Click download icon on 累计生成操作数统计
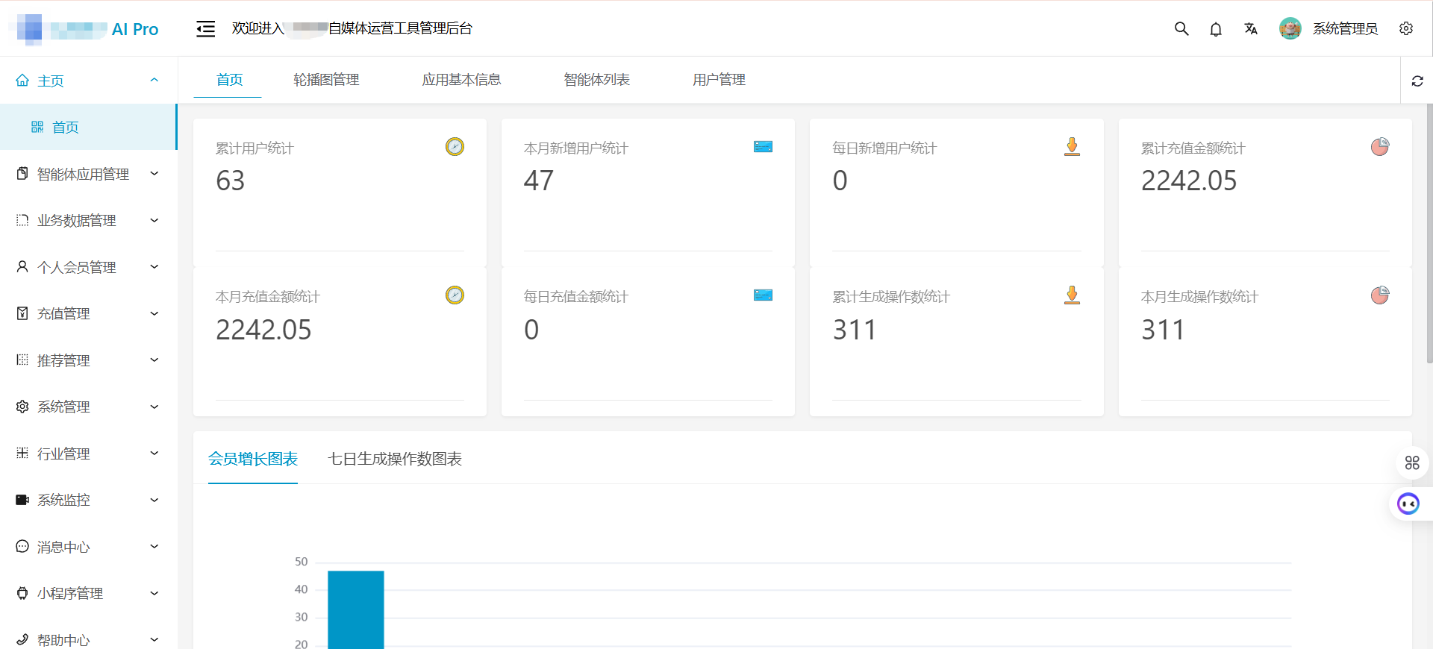The width and height of the screenshot is (1433, 649). [x=1072, y=295]
